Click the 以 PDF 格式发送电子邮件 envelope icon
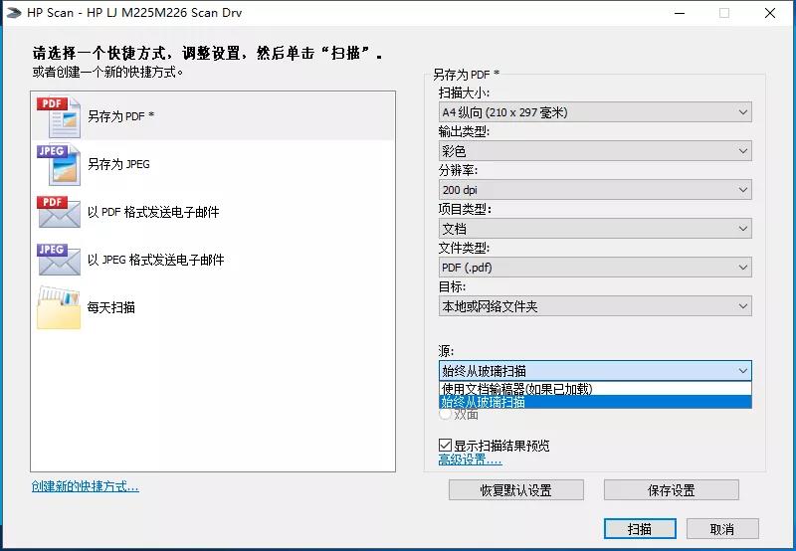This screenshot has width=796, height=551. click(58, 212)
